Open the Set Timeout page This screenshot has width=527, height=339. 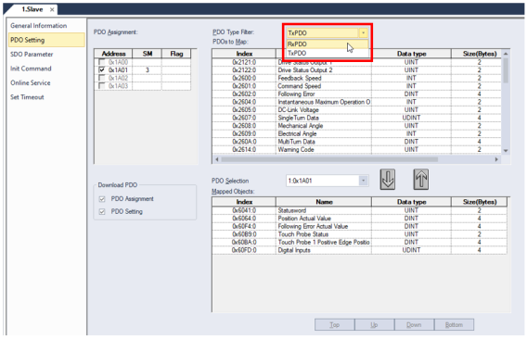tap(27, 97)
